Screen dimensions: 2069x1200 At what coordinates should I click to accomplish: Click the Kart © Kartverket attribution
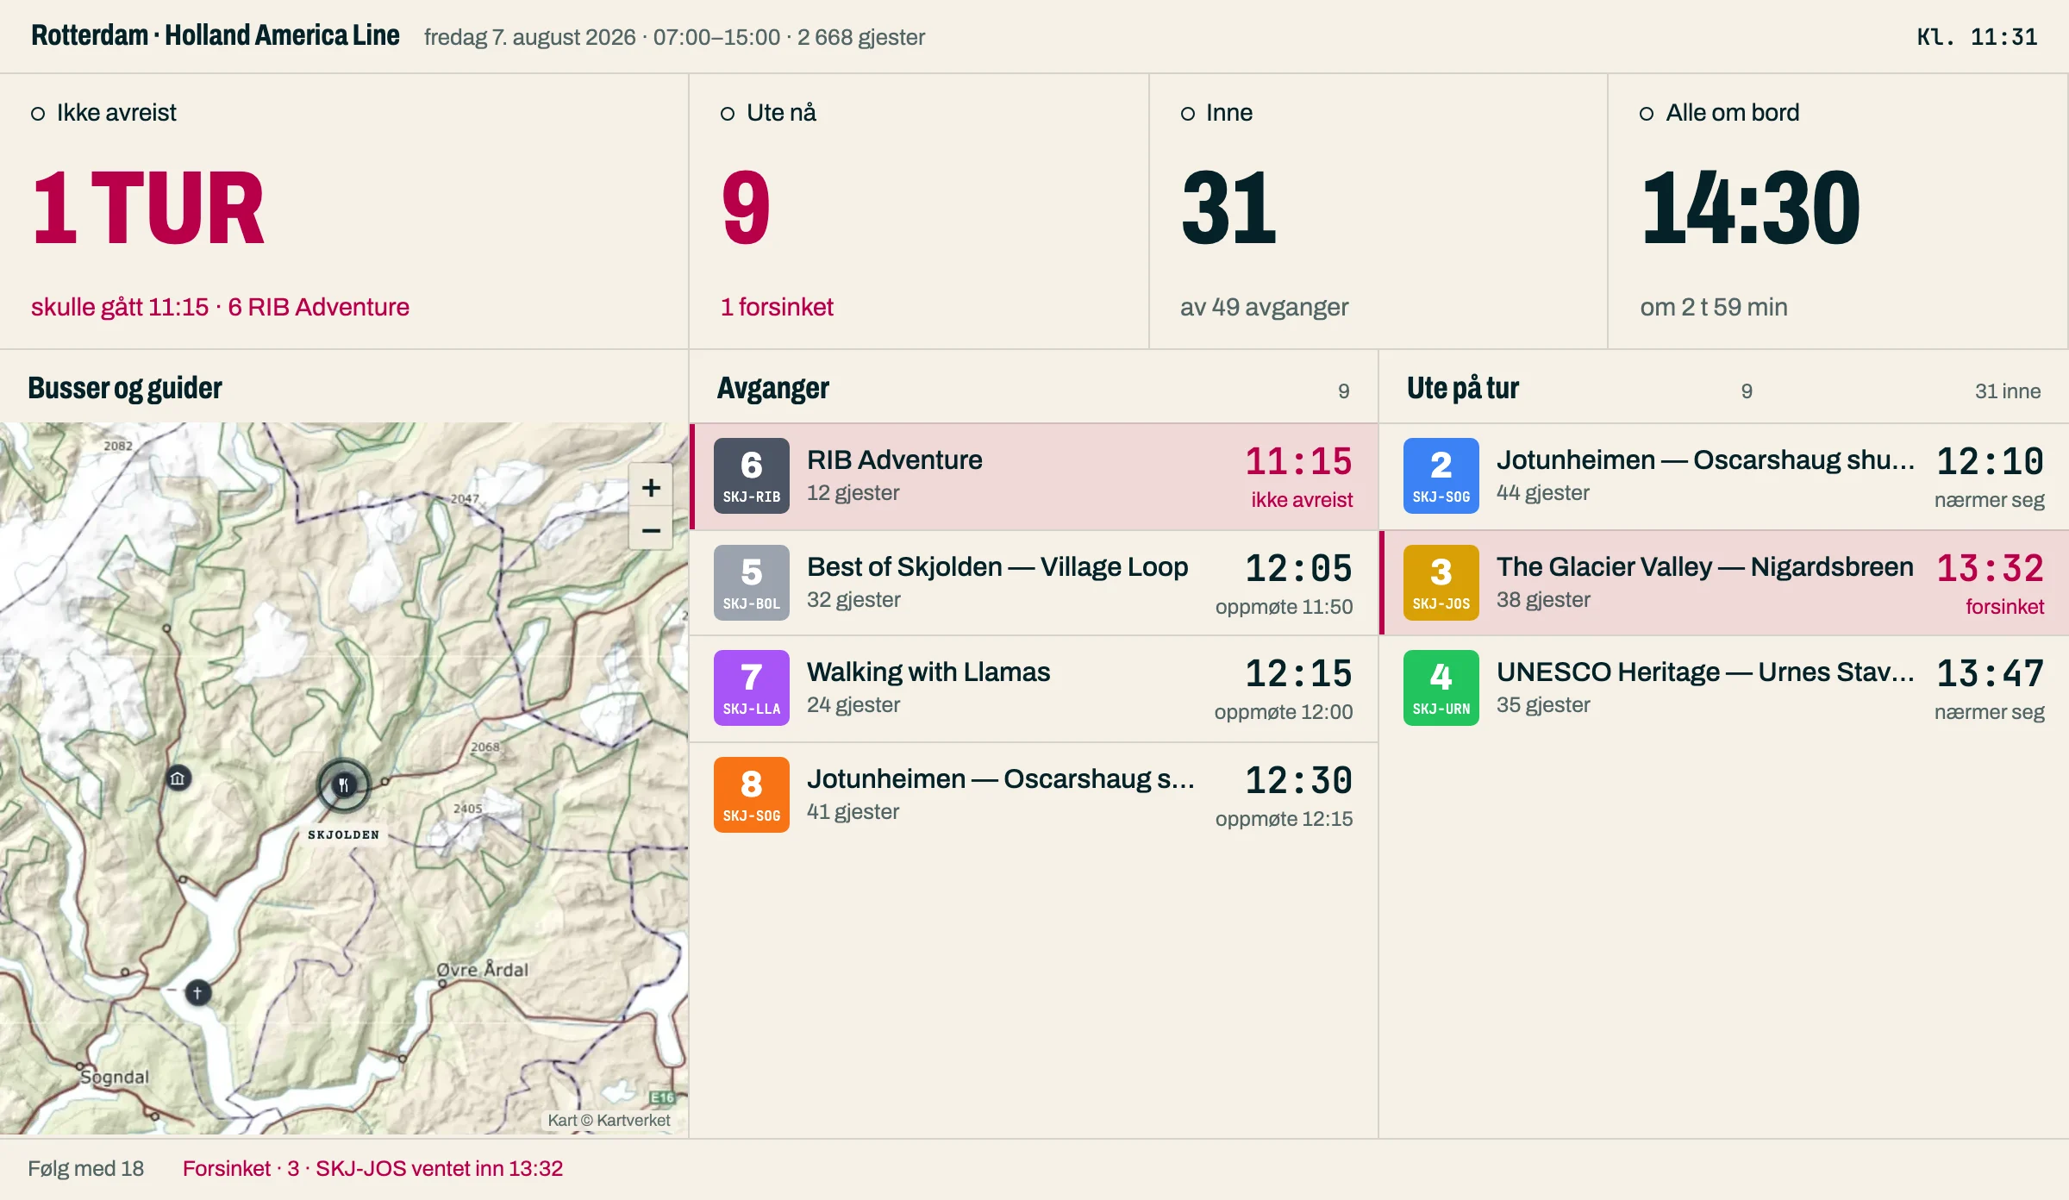[x=609, y=1120]
